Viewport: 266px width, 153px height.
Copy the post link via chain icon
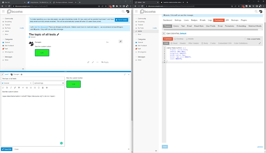[x=88, y=62]
